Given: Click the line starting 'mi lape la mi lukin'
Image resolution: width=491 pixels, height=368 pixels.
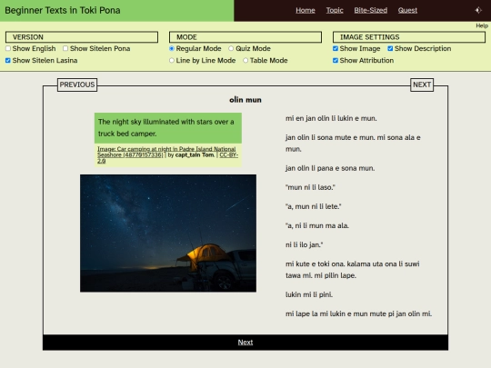Looking at the screenshot, I should click(x=358, y=313).
